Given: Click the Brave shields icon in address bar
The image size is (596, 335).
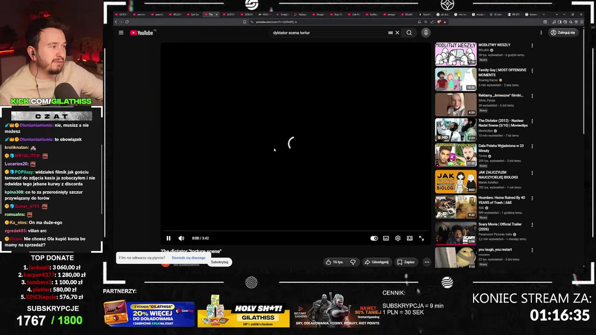Looking at the screenshot, I should click(x=439, y=22).
